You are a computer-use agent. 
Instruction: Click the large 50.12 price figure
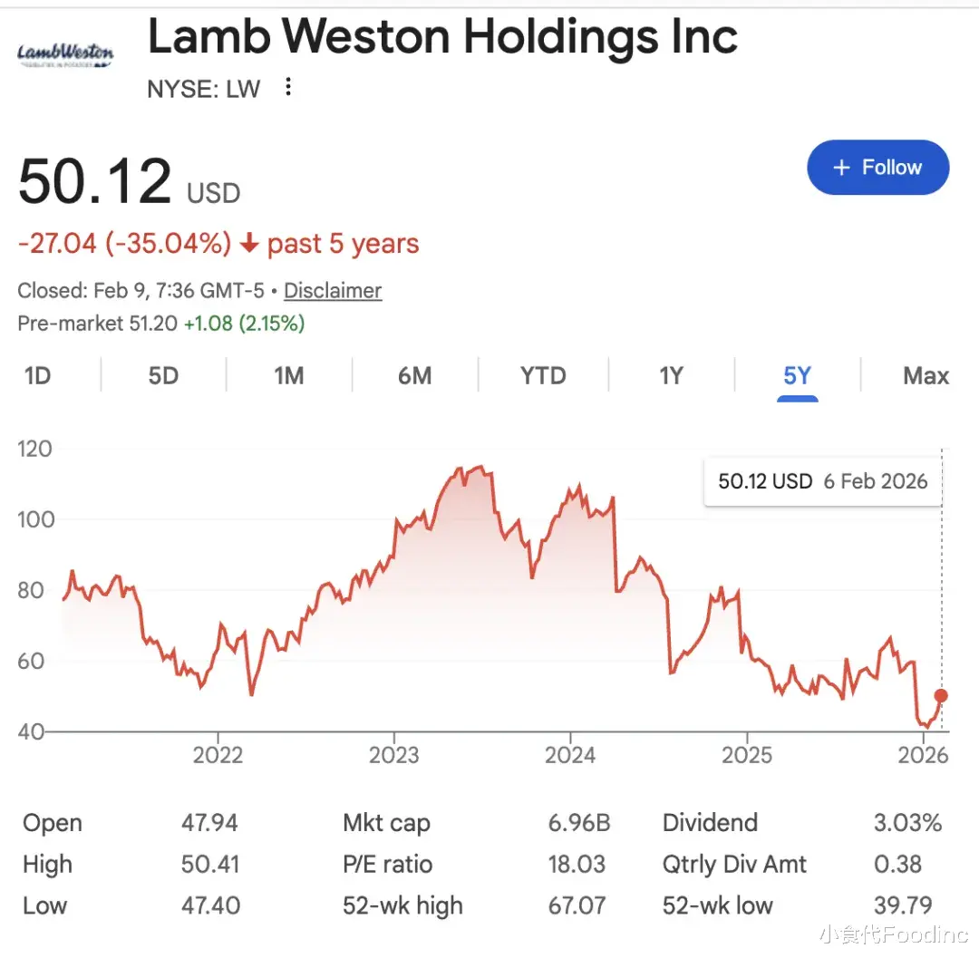point(95,182)
